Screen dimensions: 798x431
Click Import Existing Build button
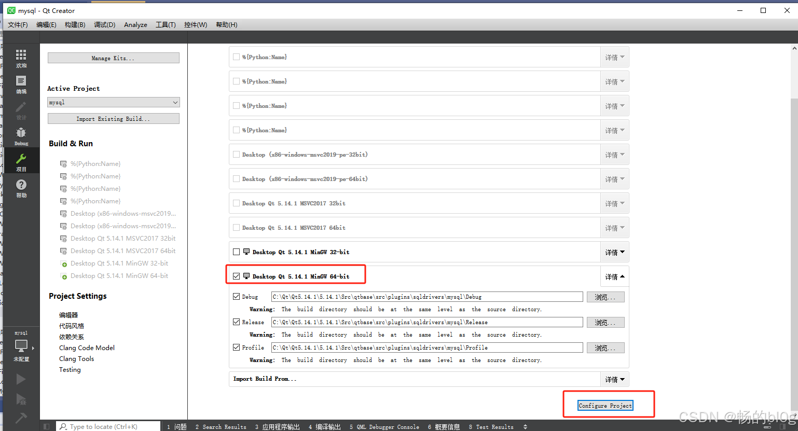tap(114, 119)
